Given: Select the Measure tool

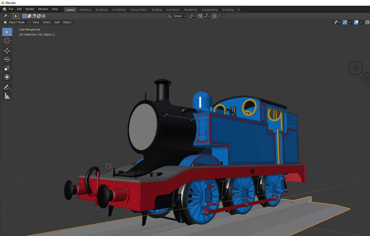Looking at the screenshot, I should tap(7, 96).
